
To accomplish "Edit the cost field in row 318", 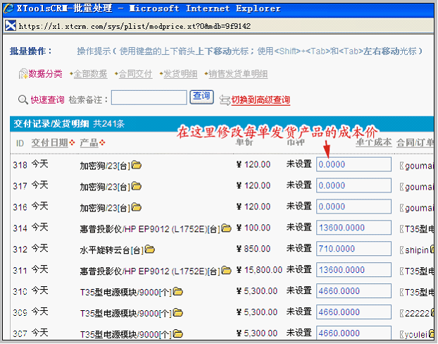I will coord(353,164).
